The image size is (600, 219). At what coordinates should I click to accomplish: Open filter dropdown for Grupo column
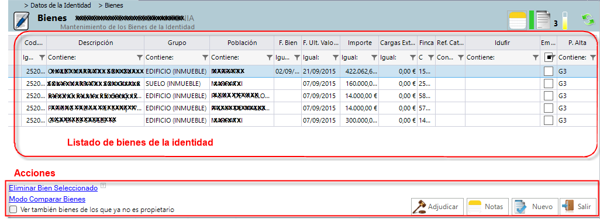pyautogui.click(x=205, y=57)
